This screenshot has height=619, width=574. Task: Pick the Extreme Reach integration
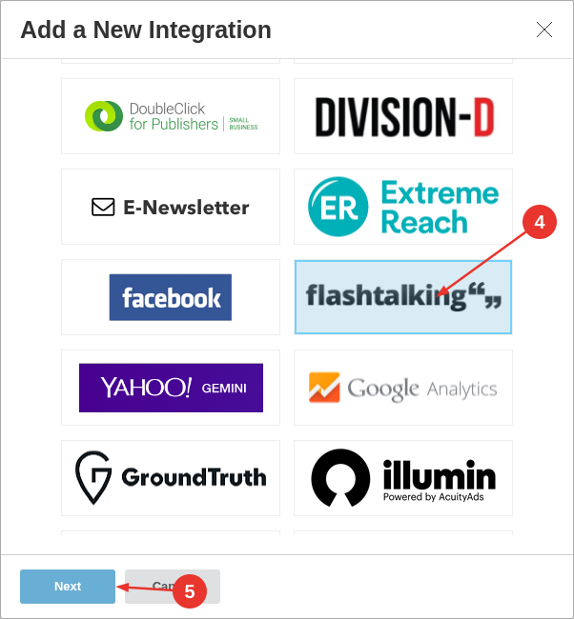click(403, 207)
